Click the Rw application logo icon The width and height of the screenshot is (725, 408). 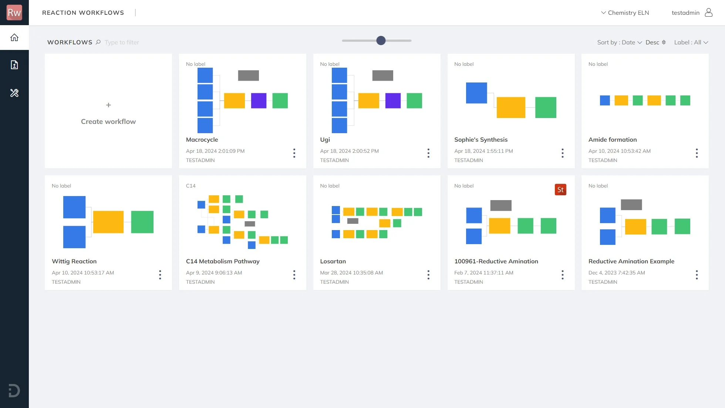coord(14,13)
